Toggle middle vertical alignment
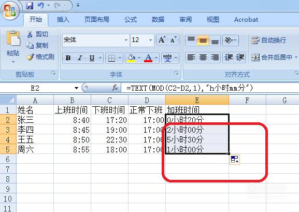The width and height of the screenshot is (299, 212). coord(203,40)
